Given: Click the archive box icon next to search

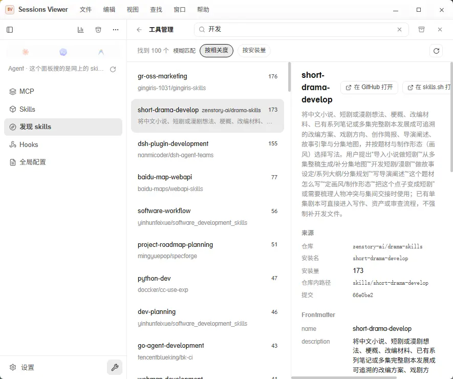Looking at the screenshot, I should 421,30.
